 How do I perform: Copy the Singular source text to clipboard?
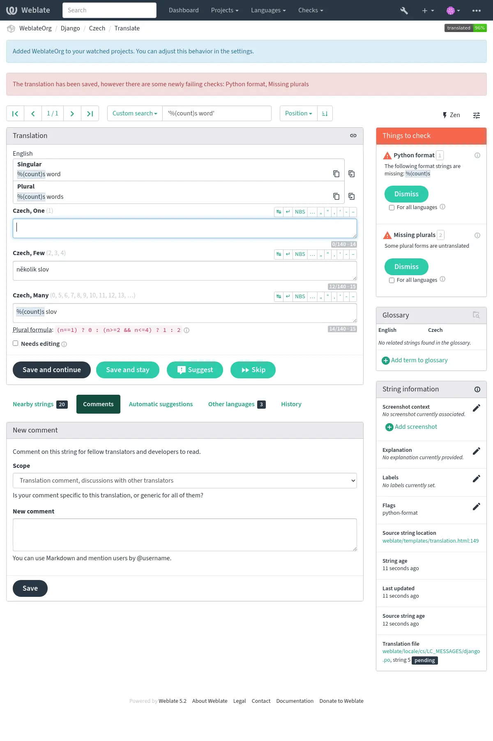pyautogui.click(x=336, y=174)
